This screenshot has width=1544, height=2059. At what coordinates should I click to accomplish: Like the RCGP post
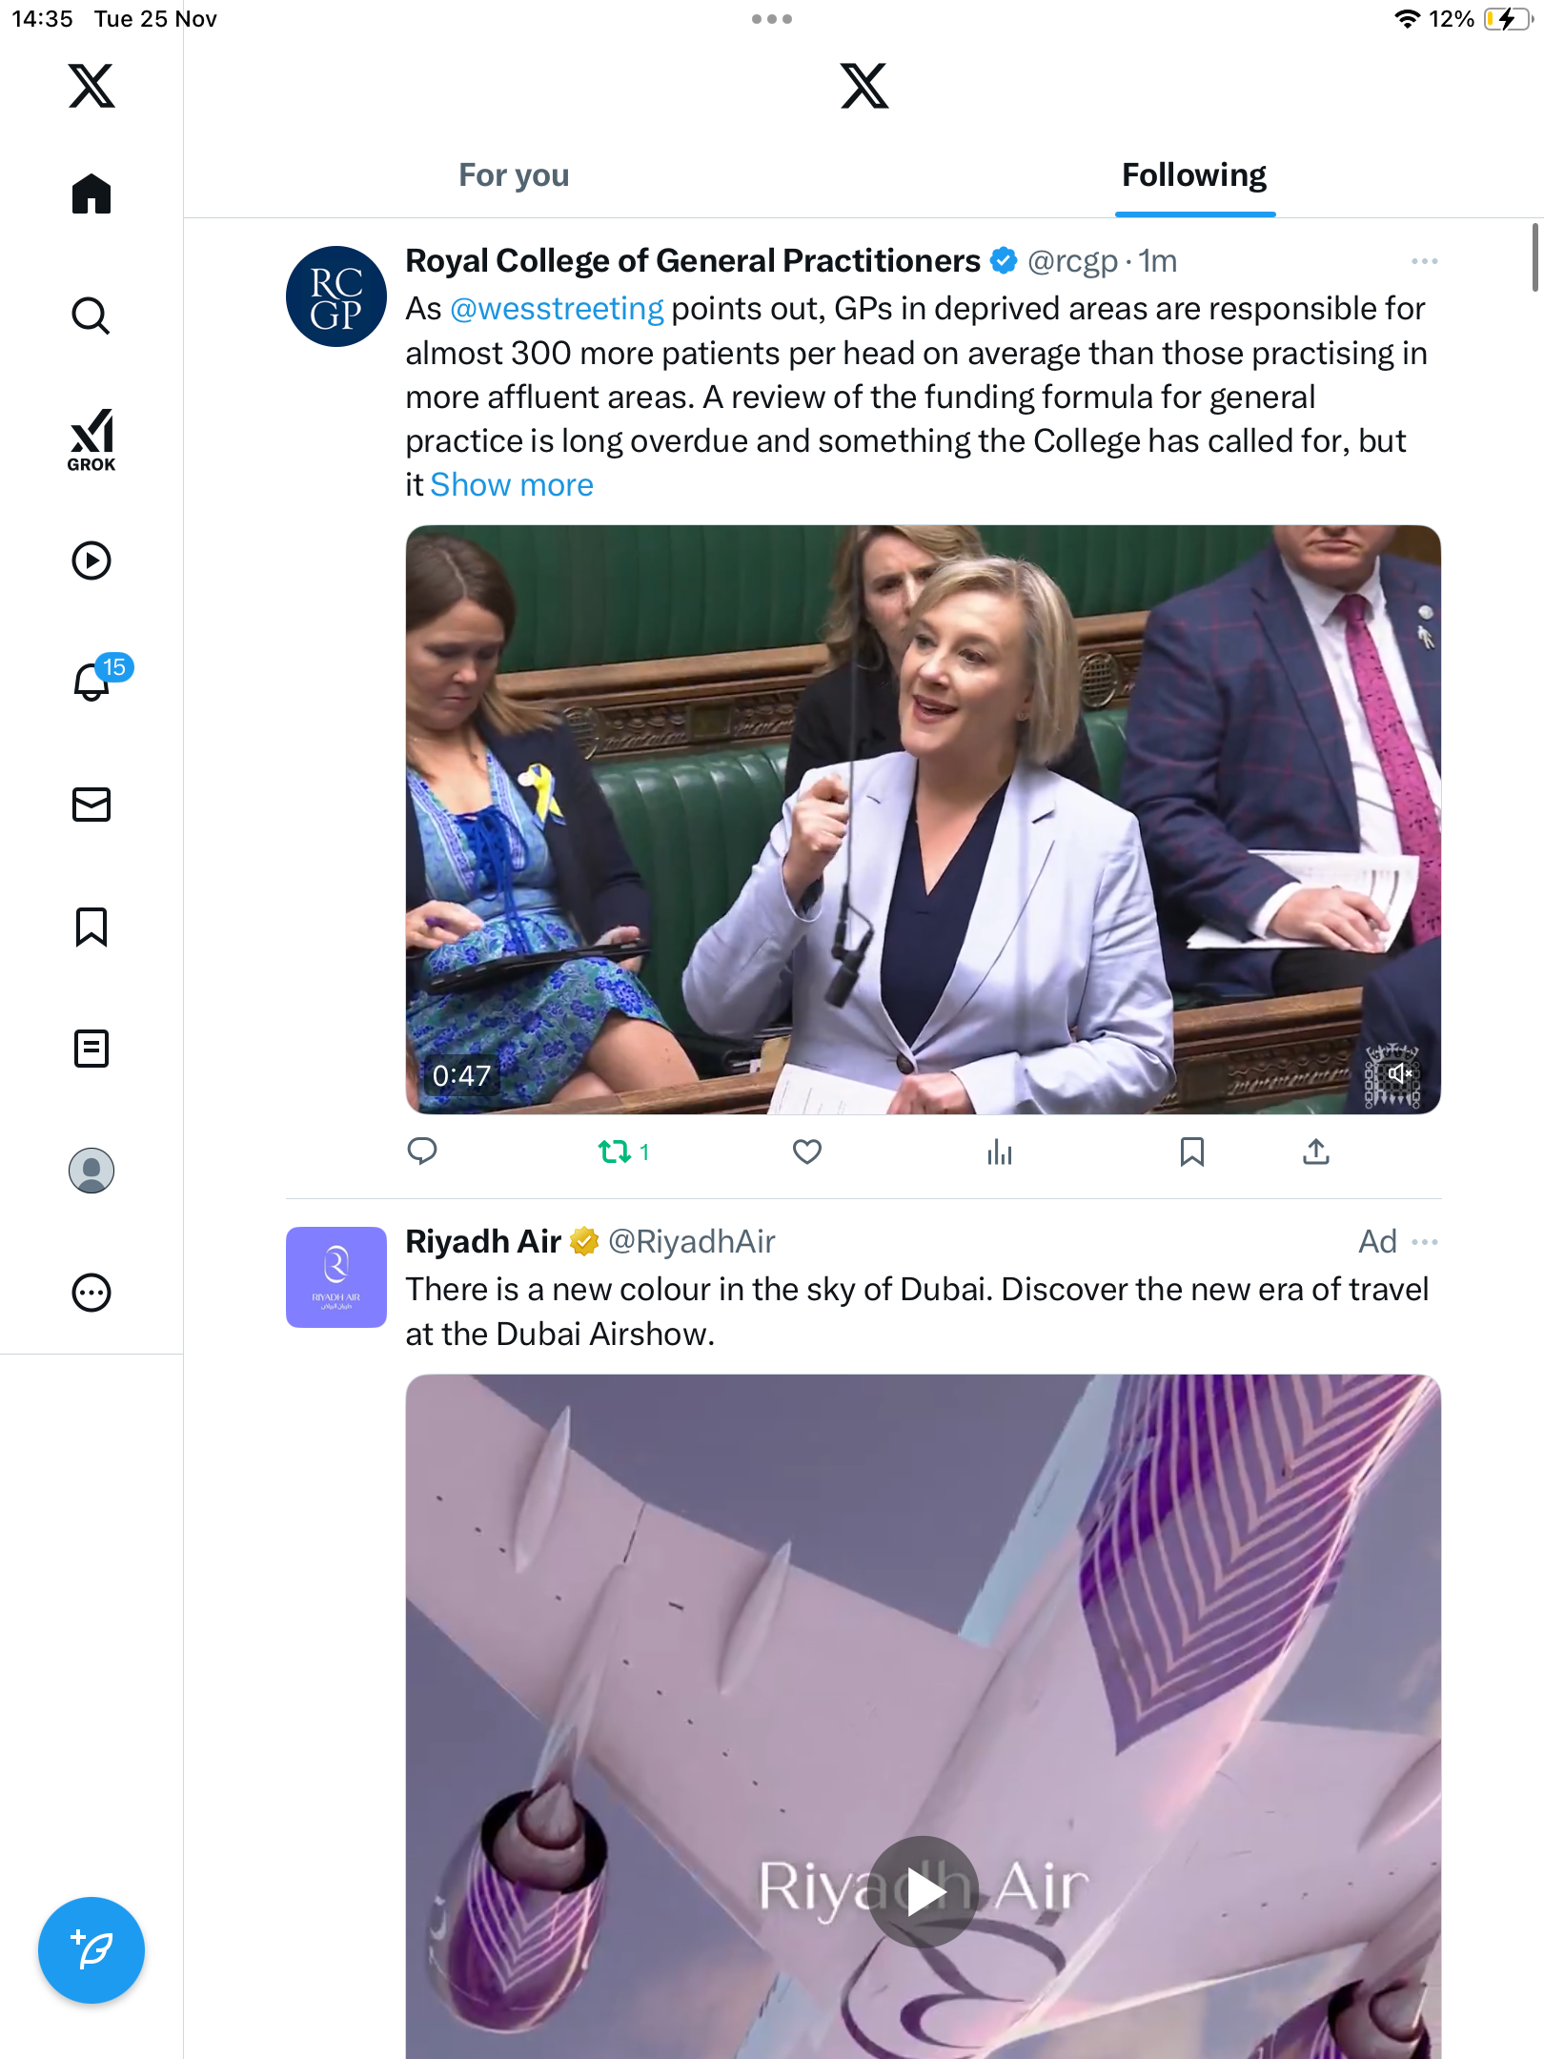coord(807,1152)
